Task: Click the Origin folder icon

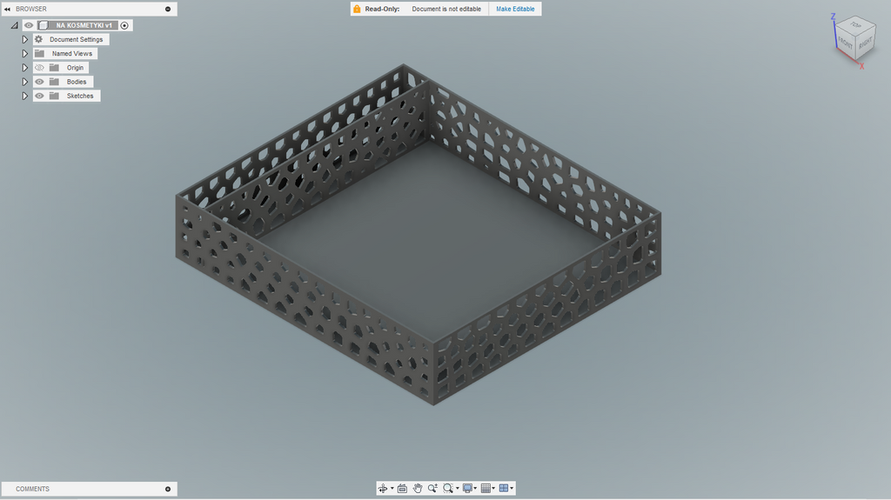Action: 54,68
